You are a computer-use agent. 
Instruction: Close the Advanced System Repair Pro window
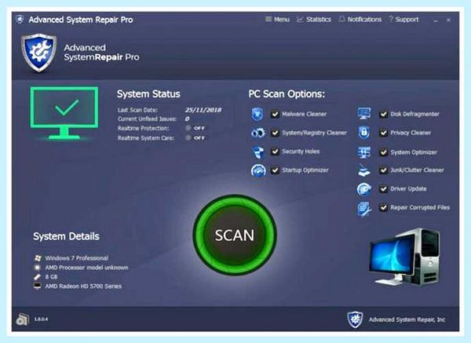click(448, 20)
